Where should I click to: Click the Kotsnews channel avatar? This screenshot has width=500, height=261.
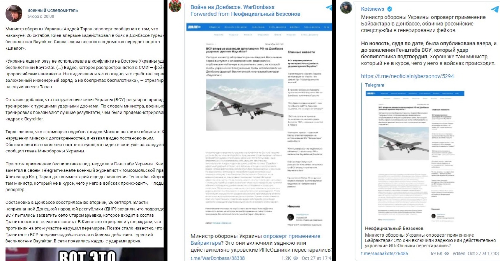coord(346,7)
